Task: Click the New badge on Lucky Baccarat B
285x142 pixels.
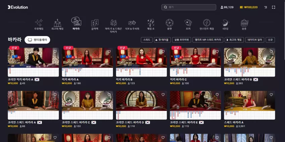Action: (x=122, y=48)
